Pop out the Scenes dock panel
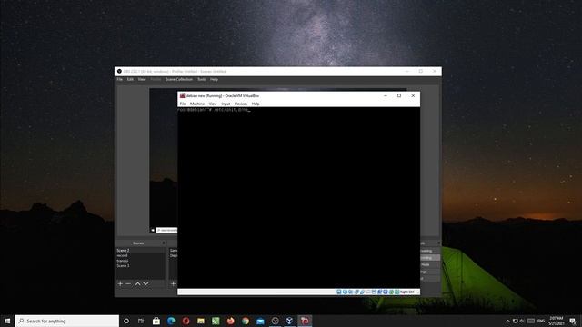 point(164,243)
